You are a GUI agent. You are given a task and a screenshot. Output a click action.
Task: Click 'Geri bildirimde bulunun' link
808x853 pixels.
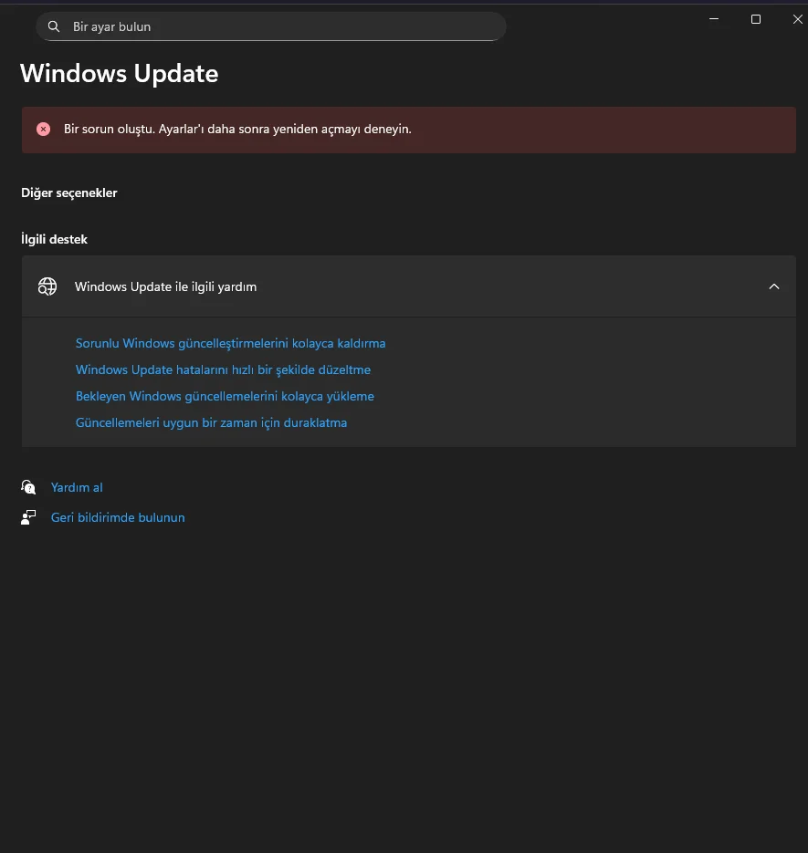(118, 517)
